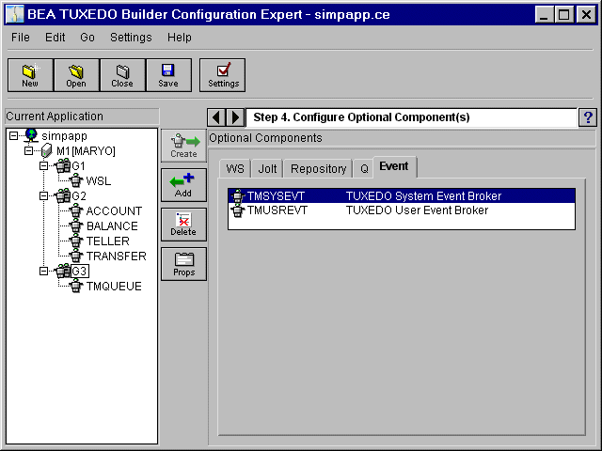This screenshot has width=602, height=451.
Task: Click the Close toolbar button
Action: [x=122, y=75]
